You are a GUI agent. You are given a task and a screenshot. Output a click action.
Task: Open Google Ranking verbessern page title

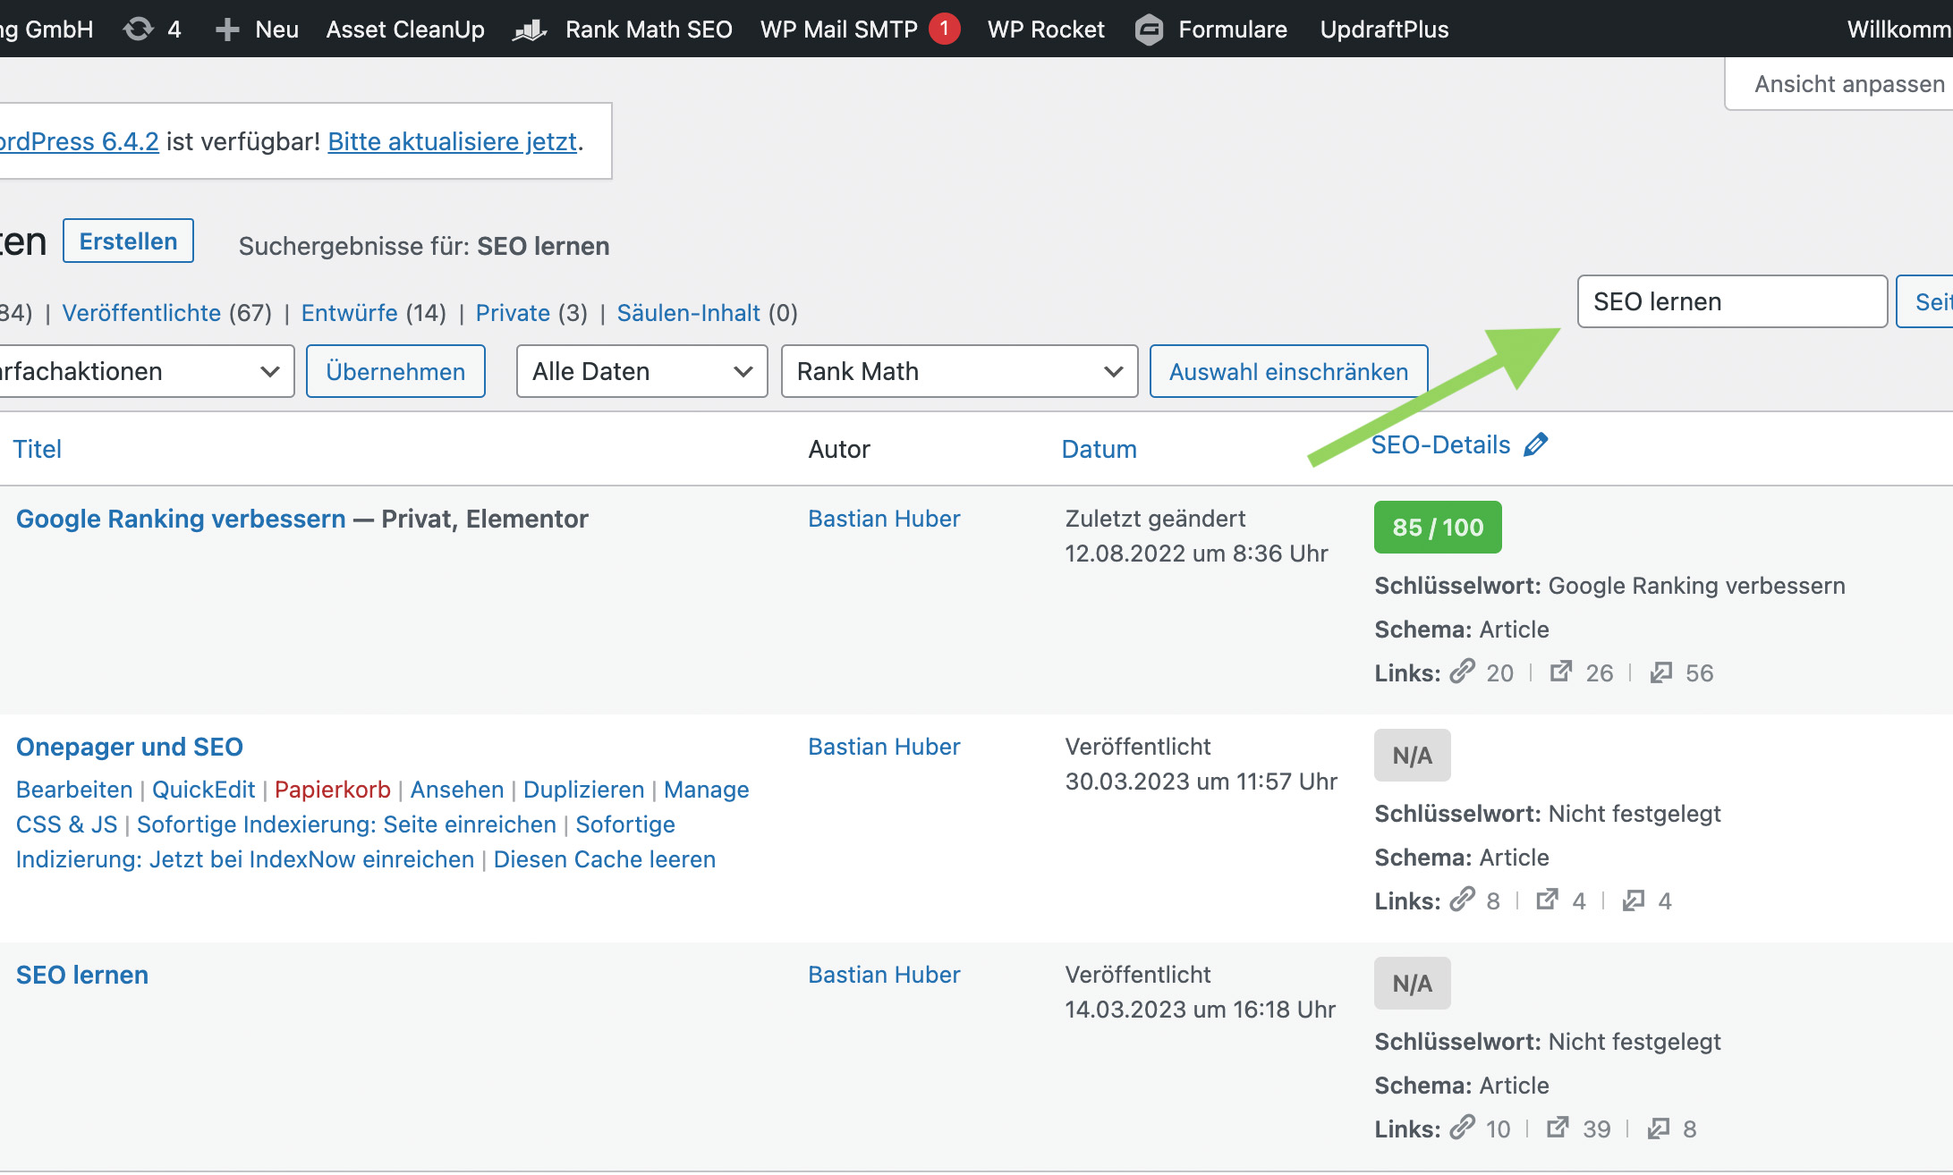(x=181, y=519)
